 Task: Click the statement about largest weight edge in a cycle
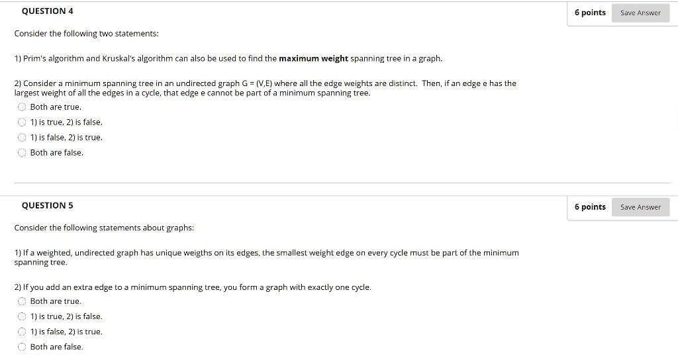[x=265, y=88]
